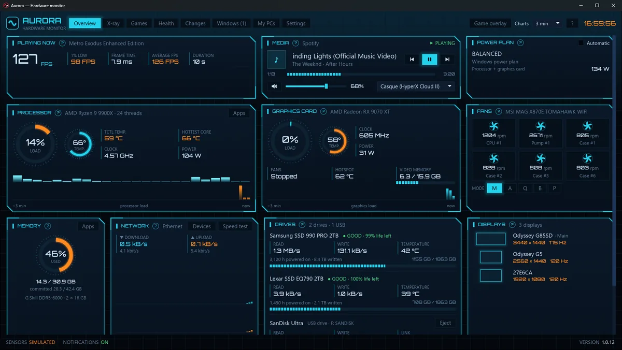The image size is (622, 350).
Task: Click the Aurora waveform logo icon
Action: (x=12, y=23)
